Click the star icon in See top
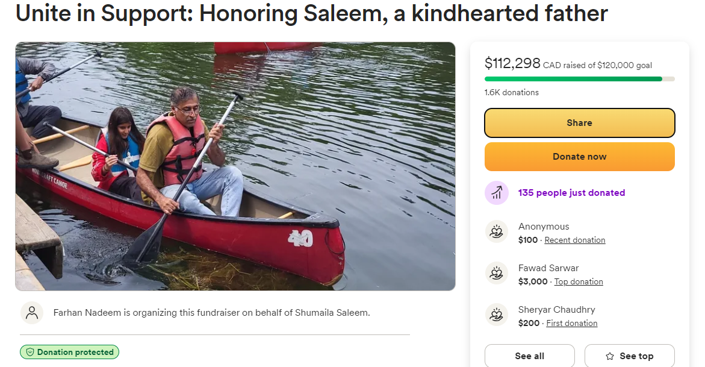 (x=610, y=356)
